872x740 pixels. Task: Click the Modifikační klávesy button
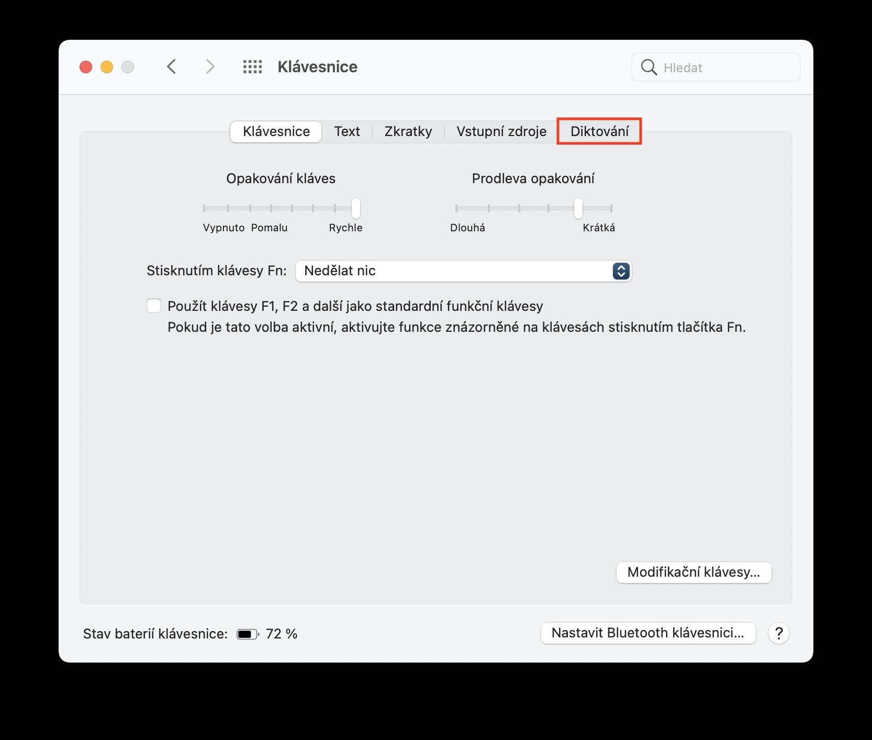pyautogui.click(x=694, y=572)
